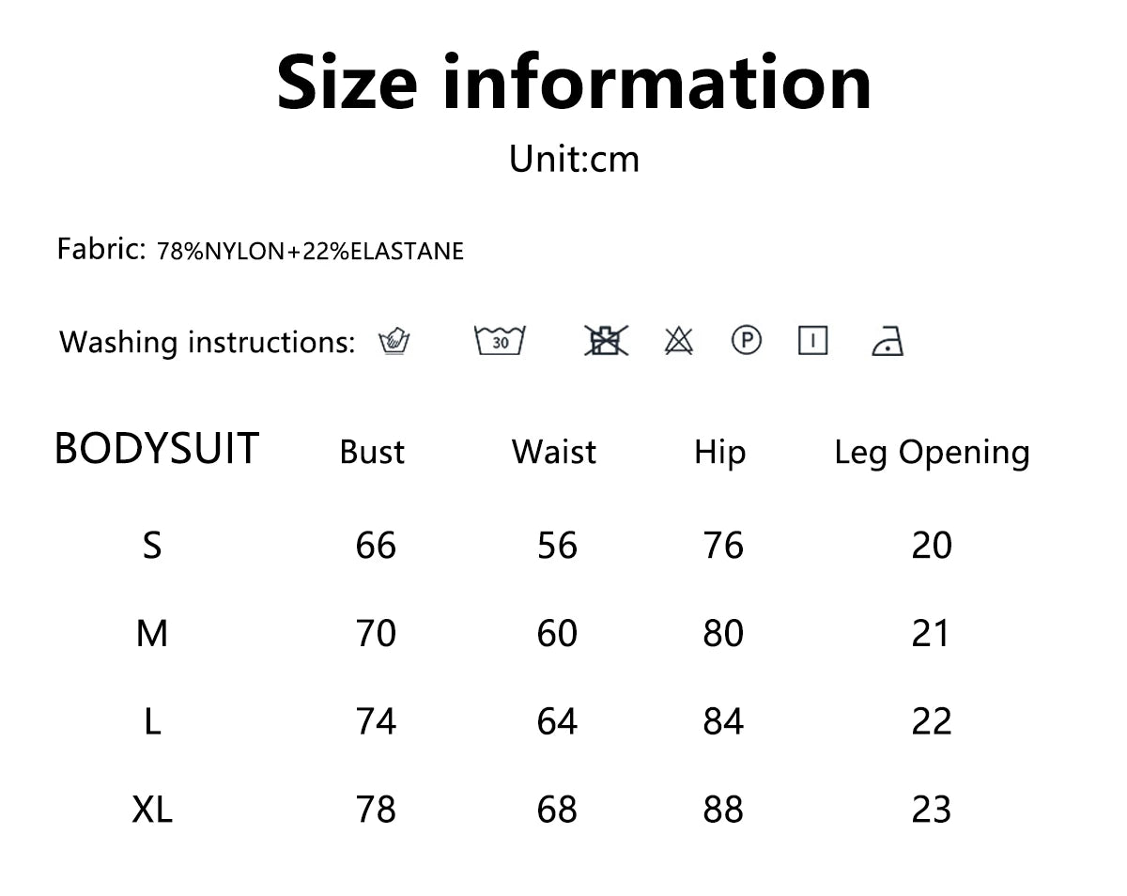Click the BODYSUIT table label
Viewport: 1127px width, 896px height.
157,449
